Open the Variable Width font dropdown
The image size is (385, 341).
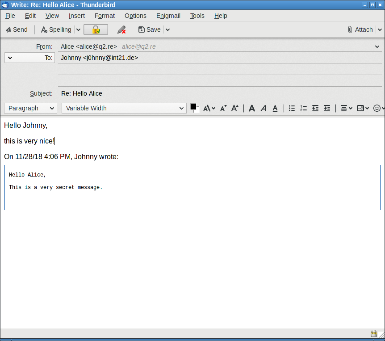[124, 108]
